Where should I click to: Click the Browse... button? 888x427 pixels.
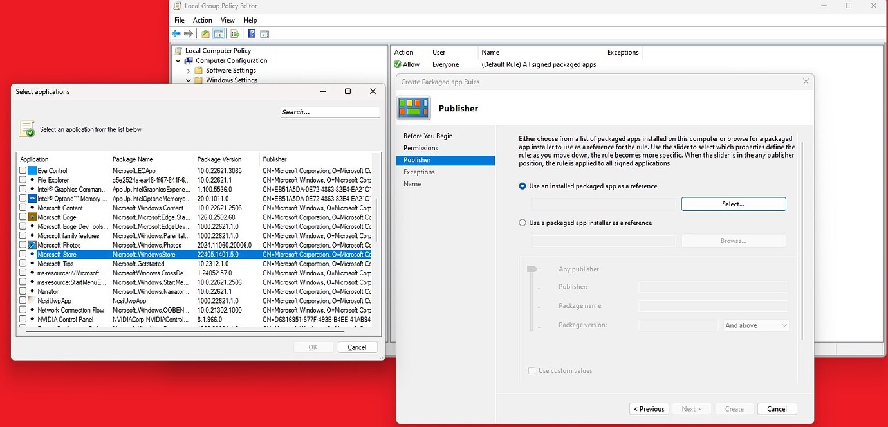(734, 241)
